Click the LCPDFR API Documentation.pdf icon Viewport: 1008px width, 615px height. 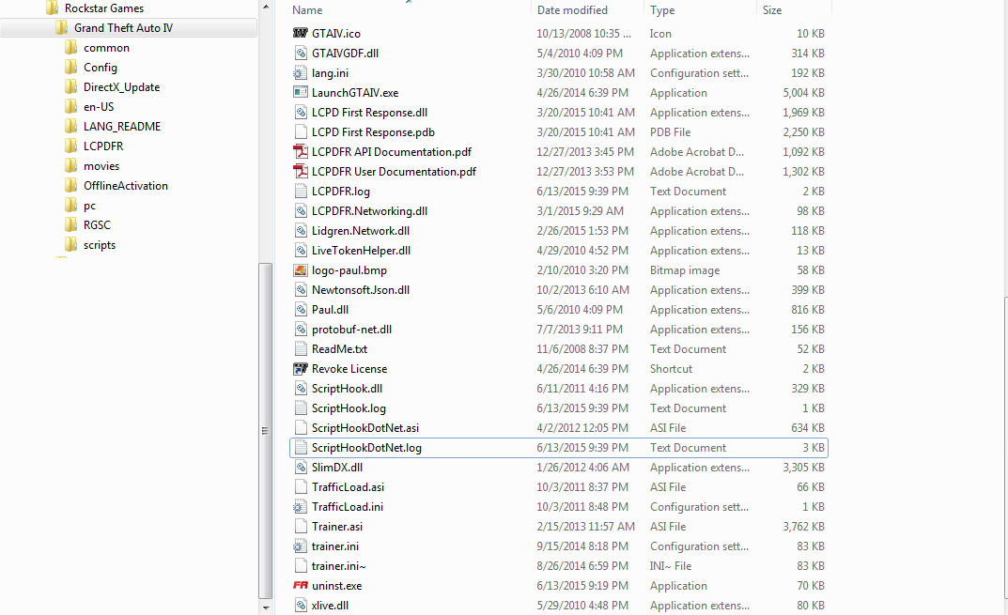coord(301,152)
